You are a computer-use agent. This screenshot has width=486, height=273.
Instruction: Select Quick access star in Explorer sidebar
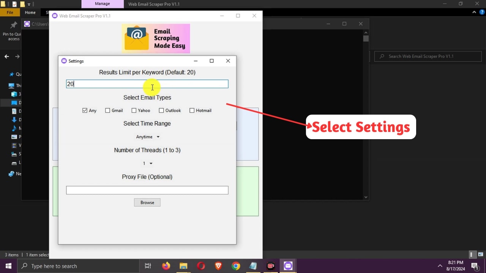pos(12,74)
